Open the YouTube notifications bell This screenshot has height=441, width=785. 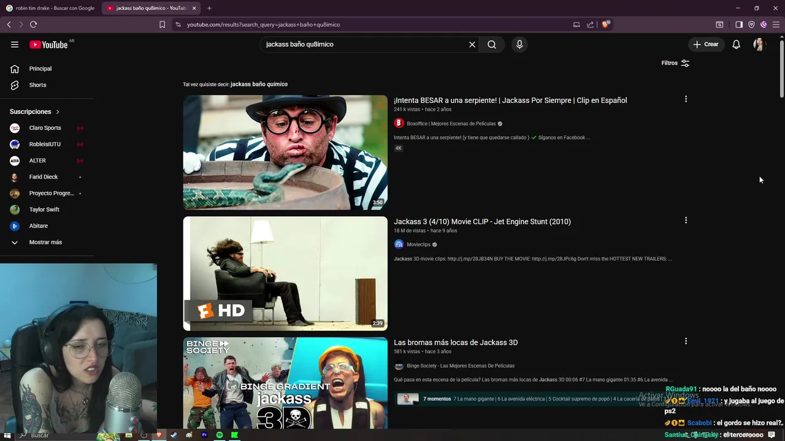736,44
